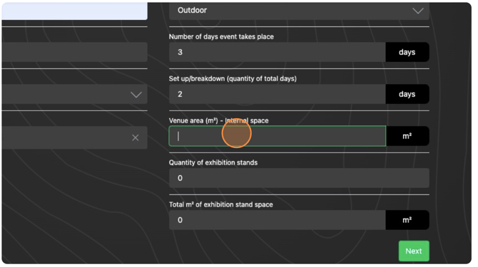Clear the left field using X icon
The image size is (478, 267).
pos(136,137)
